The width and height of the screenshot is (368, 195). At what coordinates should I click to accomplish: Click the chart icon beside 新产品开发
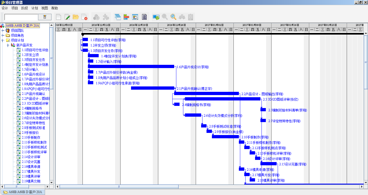click(13, 45)
